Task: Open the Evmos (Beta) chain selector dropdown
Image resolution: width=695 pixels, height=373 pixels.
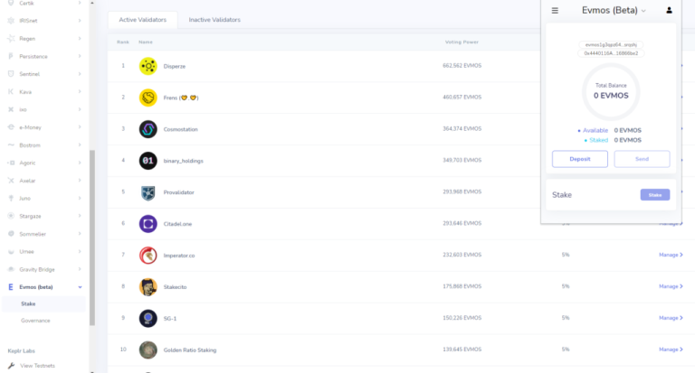Action: click(x=614, y=11)
